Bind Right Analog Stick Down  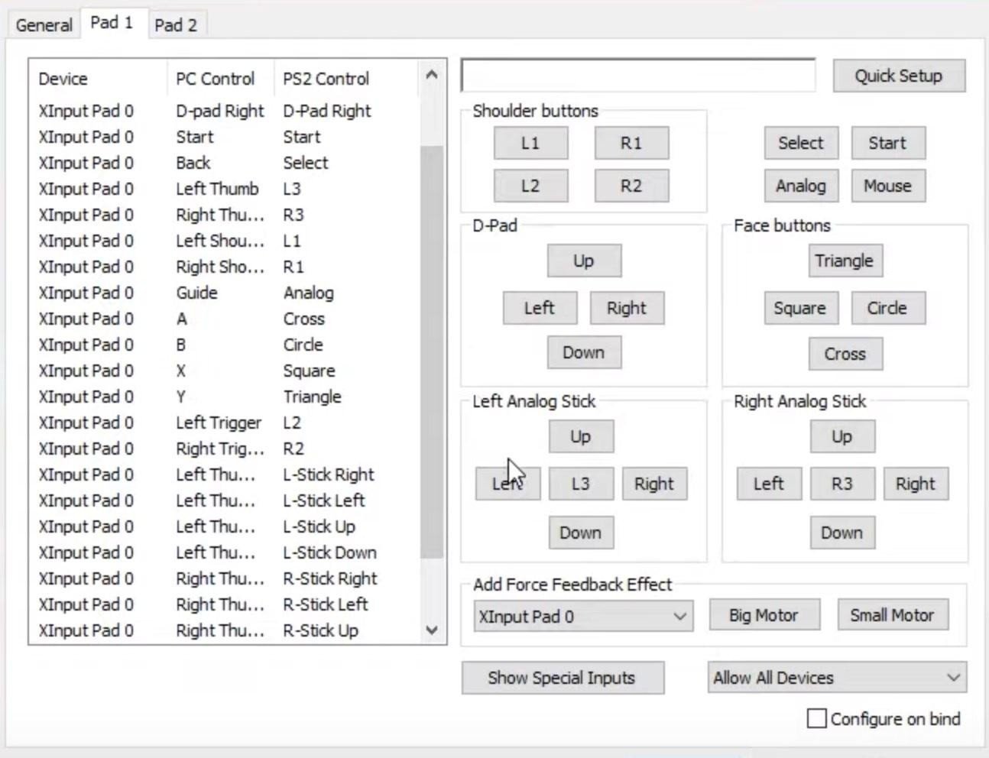[842, 533]
